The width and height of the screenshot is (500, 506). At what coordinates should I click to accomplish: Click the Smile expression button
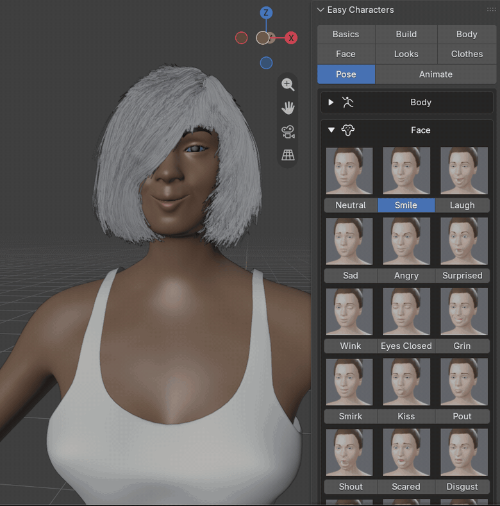(x=406, y=205)
